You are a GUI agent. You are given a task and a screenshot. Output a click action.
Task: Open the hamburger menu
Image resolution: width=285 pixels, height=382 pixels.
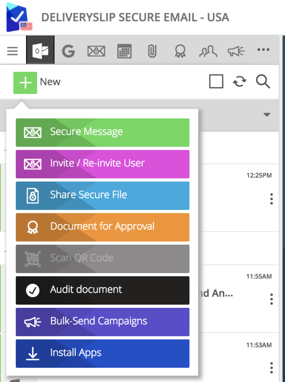(x=12, y=51)
